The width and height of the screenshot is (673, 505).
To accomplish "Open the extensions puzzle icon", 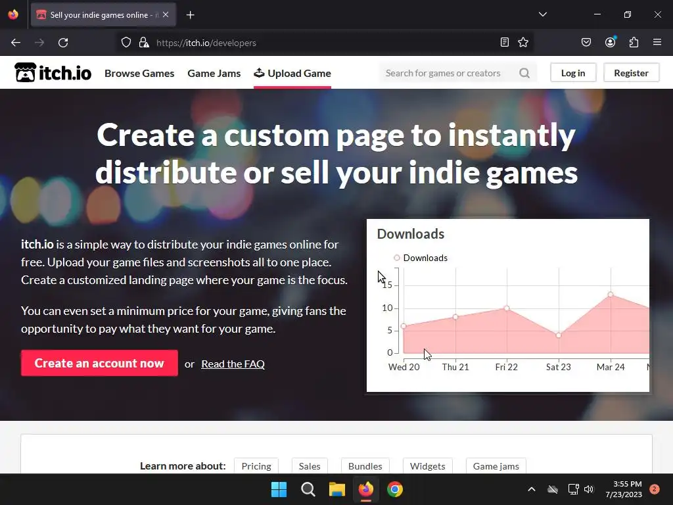I will (634, 42).
